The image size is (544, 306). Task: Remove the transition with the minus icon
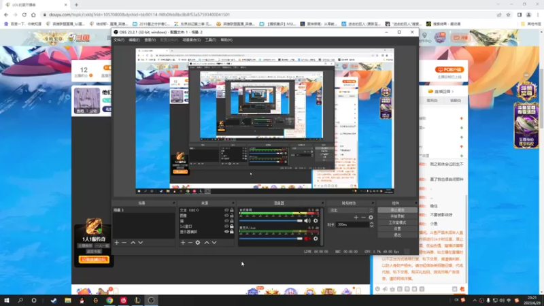pyautogui.click(x=363, y=217)
